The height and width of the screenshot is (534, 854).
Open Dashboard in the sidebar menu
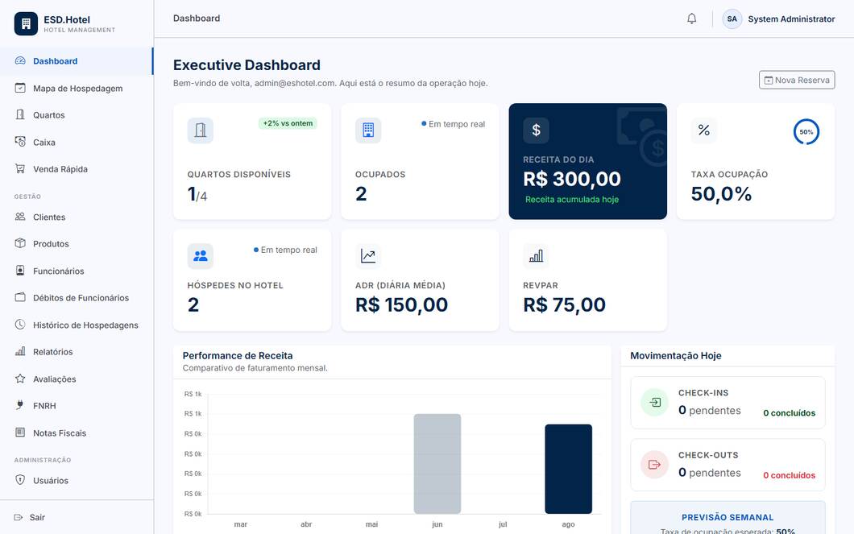coord(77,61)
